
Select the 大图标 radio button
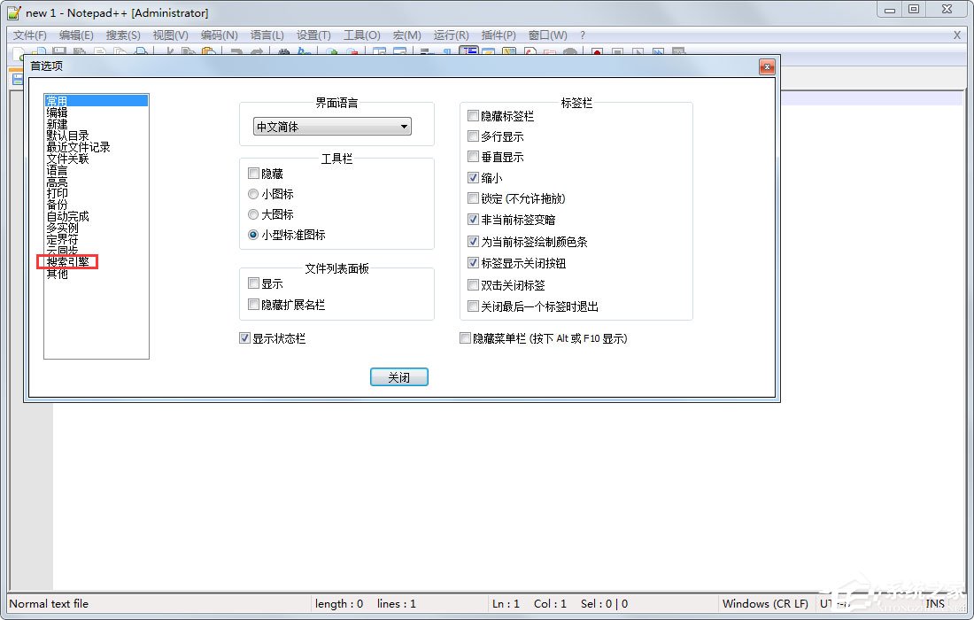point(253,213)
